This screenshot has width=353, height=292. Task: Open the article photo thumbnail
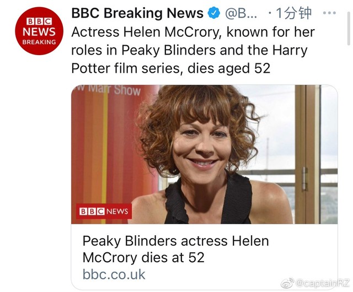point(204,154)
